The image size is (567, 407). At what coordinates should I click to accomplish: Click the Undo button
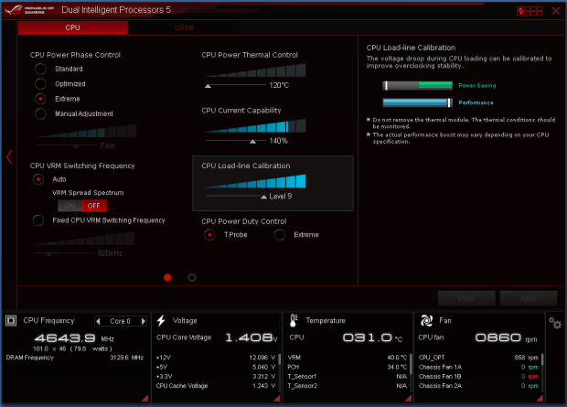[x=466, y=298]
